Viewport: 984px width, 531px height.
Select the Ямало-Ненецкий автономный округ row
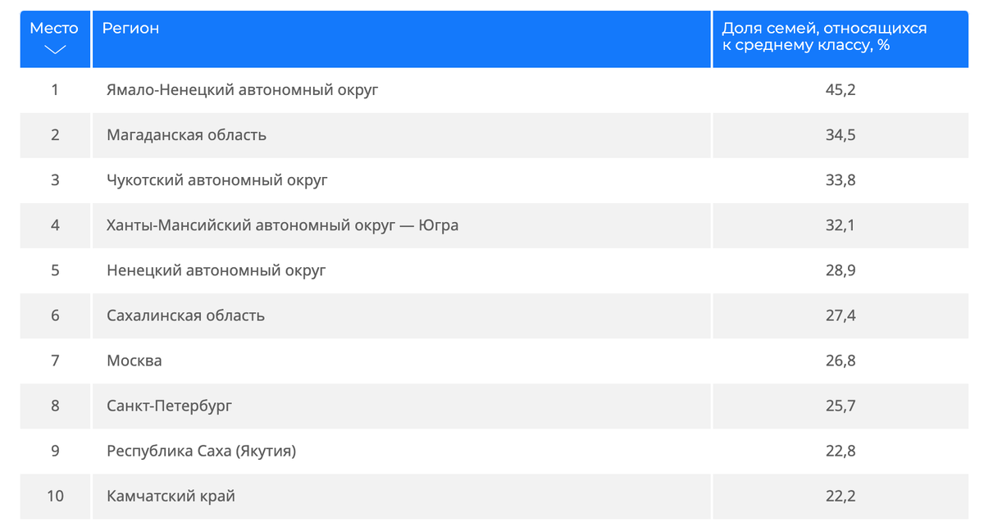[x=494, y=90]
